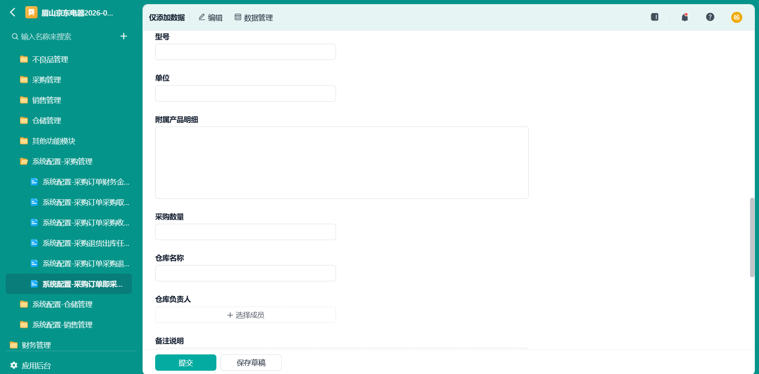Click the 保存草稿 button
This screenshot has height=374, width=759.
251,363
